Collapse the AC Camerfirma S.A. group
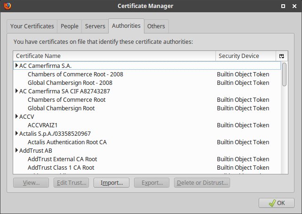Image resolution: width=302 pixels, height=214 pixels. (x=17, y=66)
